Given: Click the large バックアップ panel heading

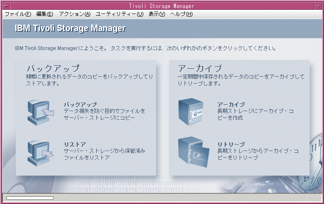Looking at the screenshot, I should 53,68.
